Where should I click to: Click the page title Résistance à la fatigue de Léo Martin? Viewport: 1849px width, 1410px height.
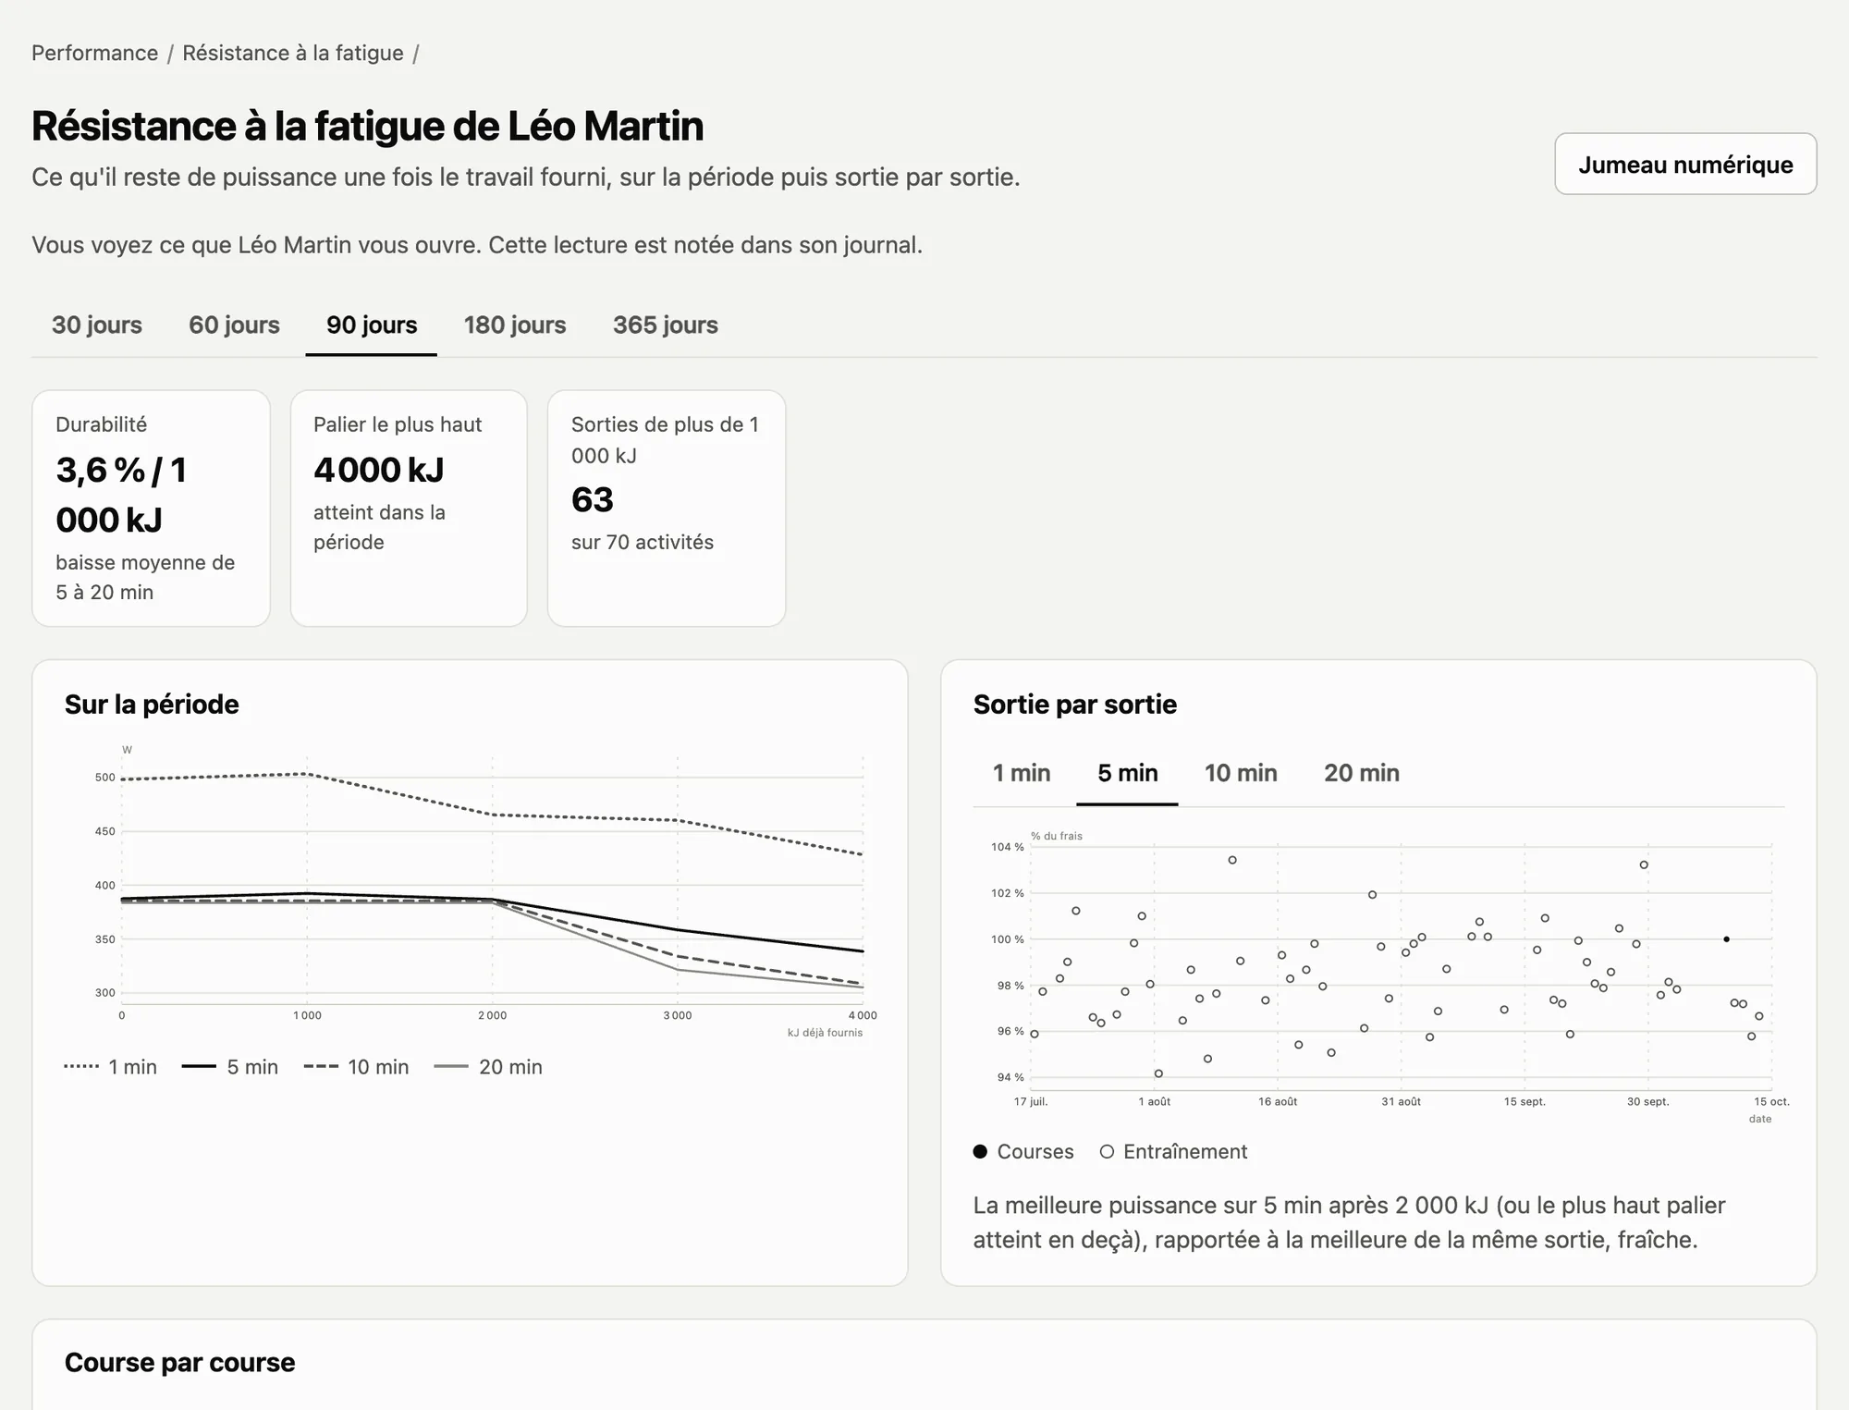pos(367,126)
